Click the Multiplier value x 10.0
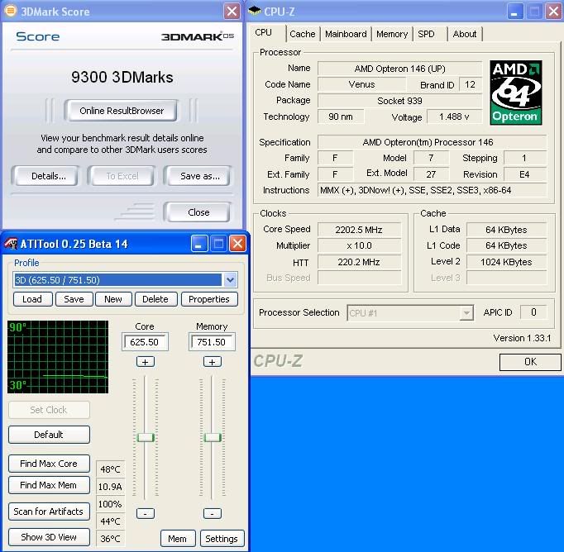564x552 pixels. point(359,245)
